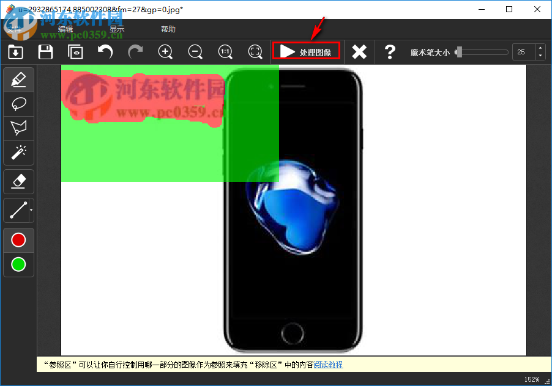Screen dimensions: 552x386
Task: Undo the last marking action
Action: click(104, 52)
